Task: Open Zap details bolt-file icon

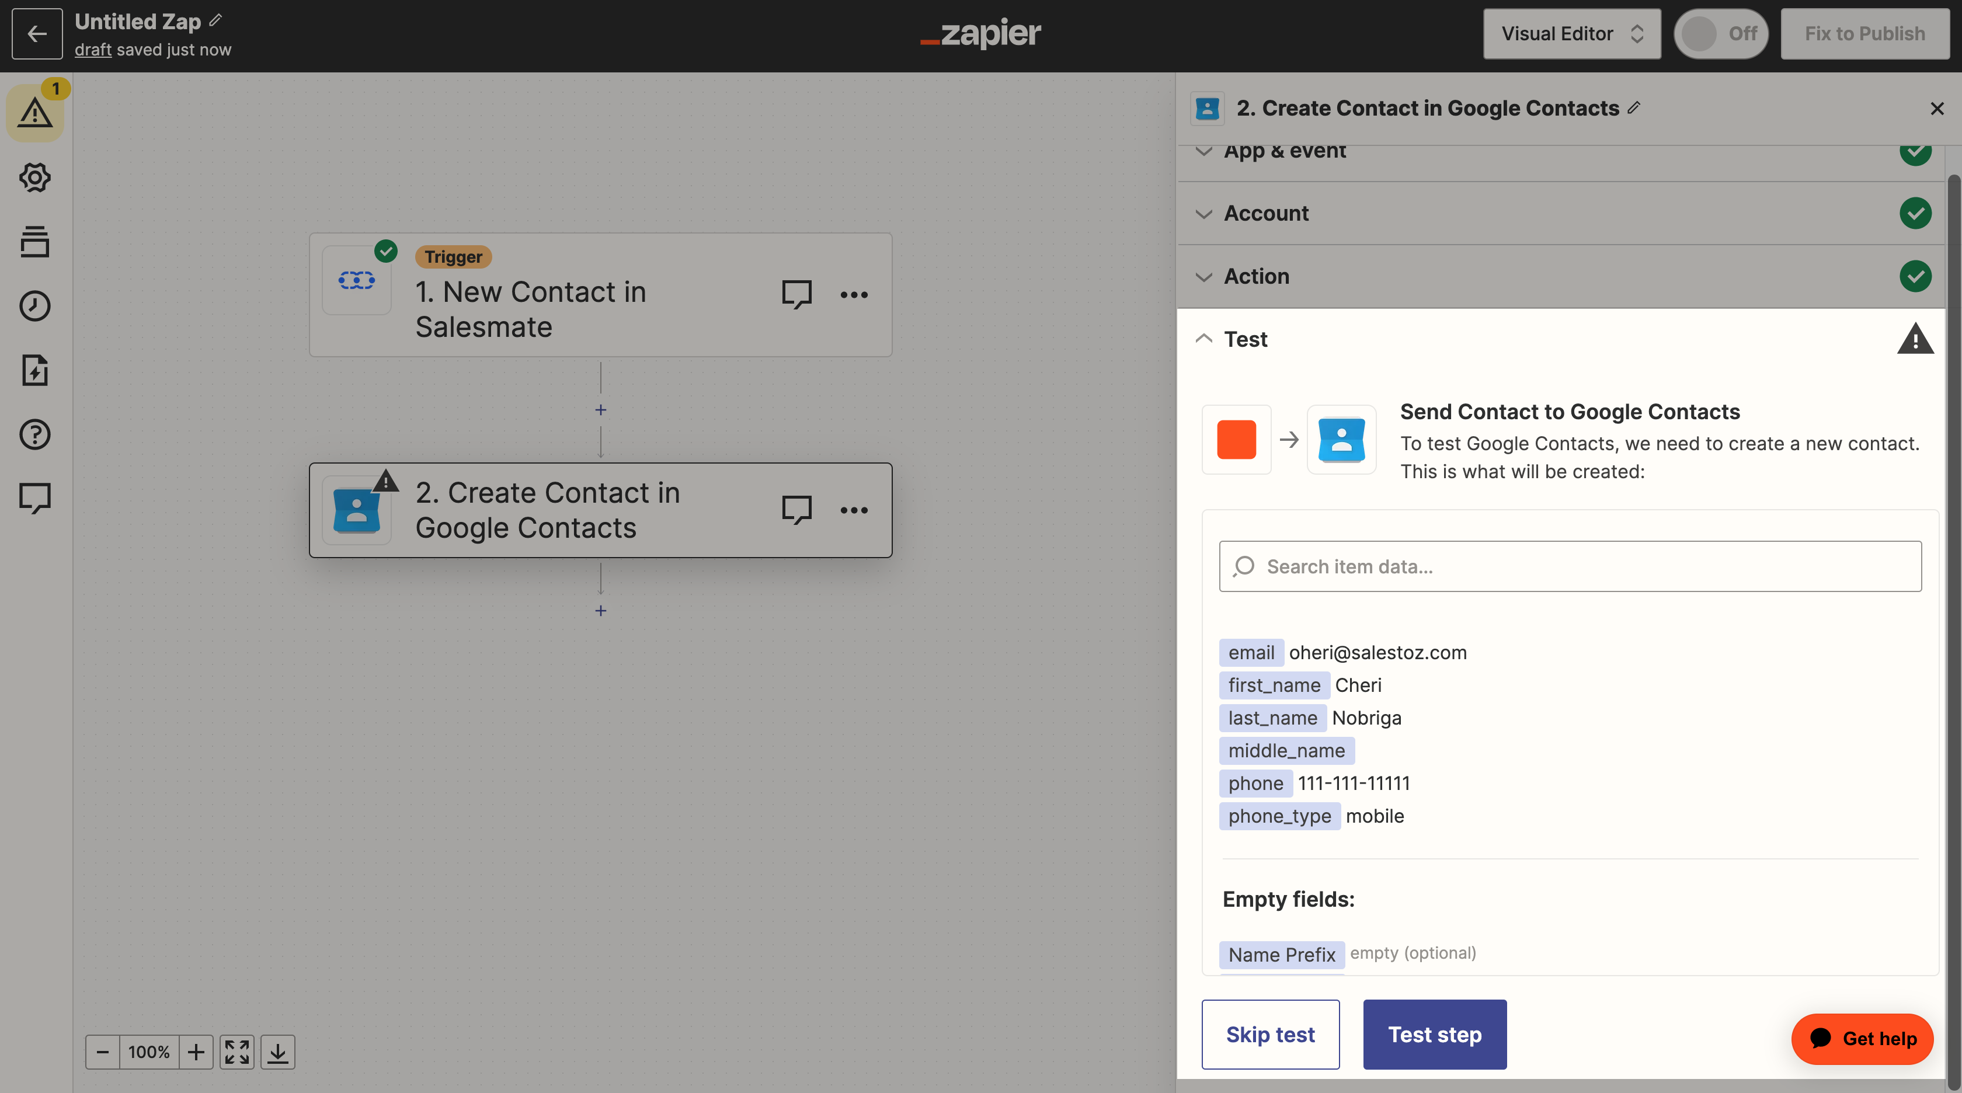Action: pos(35,370)
